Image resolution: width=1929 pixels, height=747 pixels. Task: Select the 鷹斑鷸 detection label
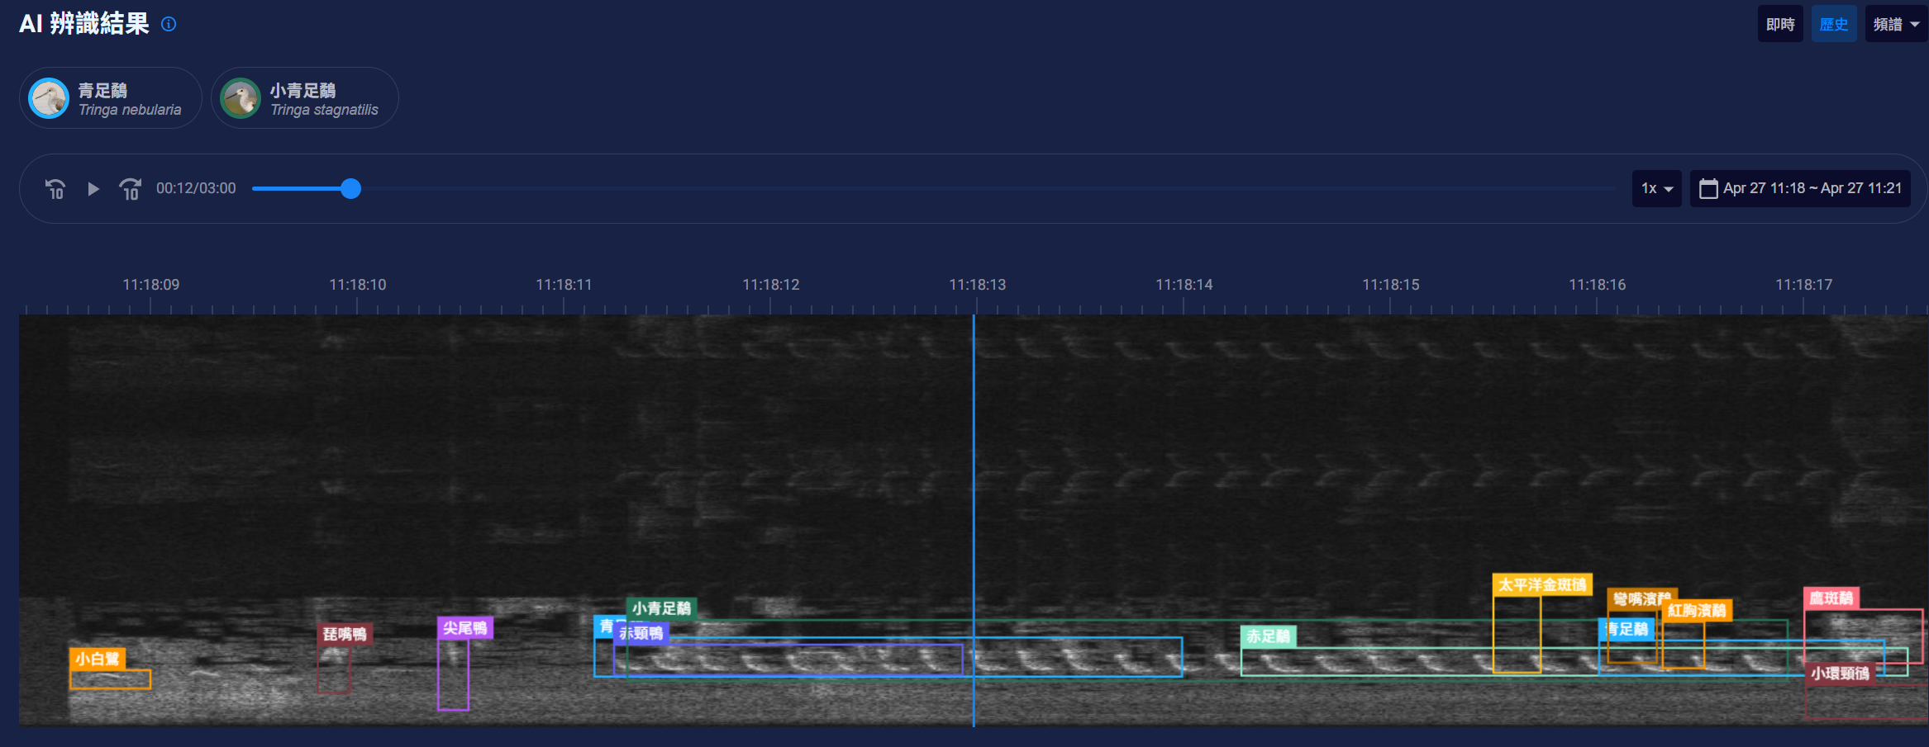click(x=1831, y=598)
